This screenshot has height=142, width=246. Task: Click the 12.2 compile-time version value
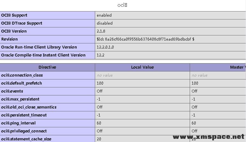[x=101, y=55]
